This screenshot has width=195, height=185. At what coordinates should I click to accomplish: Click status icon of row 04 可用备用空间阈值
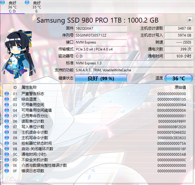tap(7, 110)
